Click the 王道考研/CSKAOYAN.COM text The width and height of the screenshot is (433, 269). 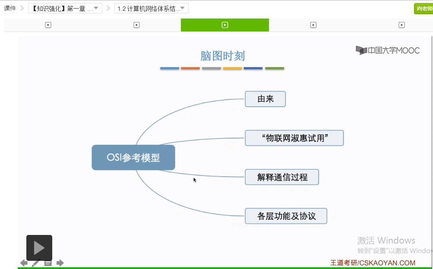click(373, 263)
